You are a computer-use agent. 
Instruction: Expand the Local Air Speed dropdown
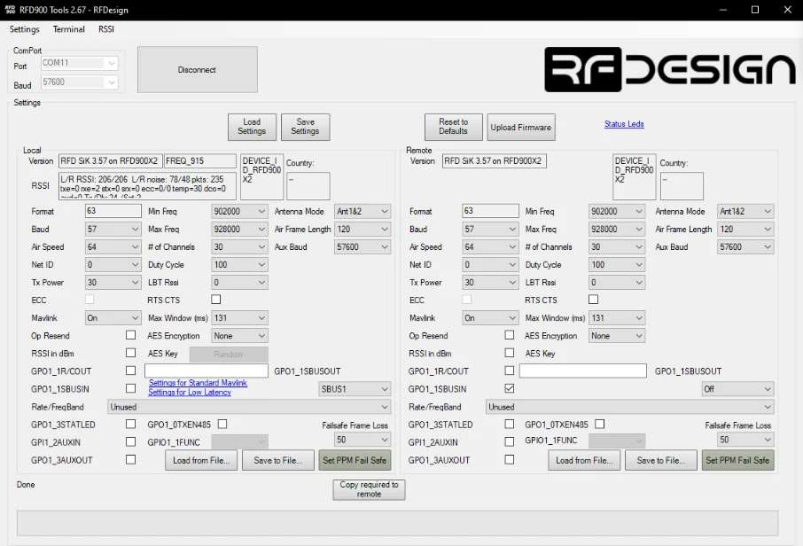pyautogui.click(x=113, y=247)
